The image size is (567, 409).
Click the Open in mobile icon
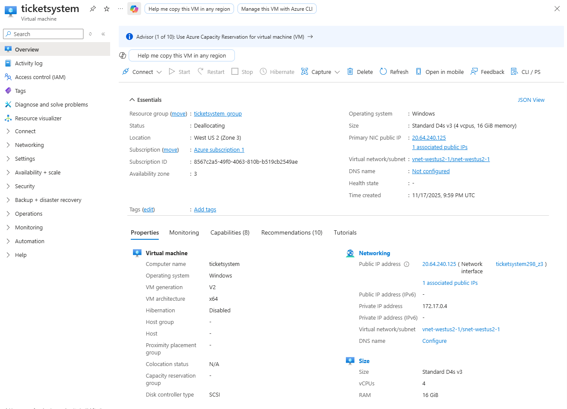[419, 72]
